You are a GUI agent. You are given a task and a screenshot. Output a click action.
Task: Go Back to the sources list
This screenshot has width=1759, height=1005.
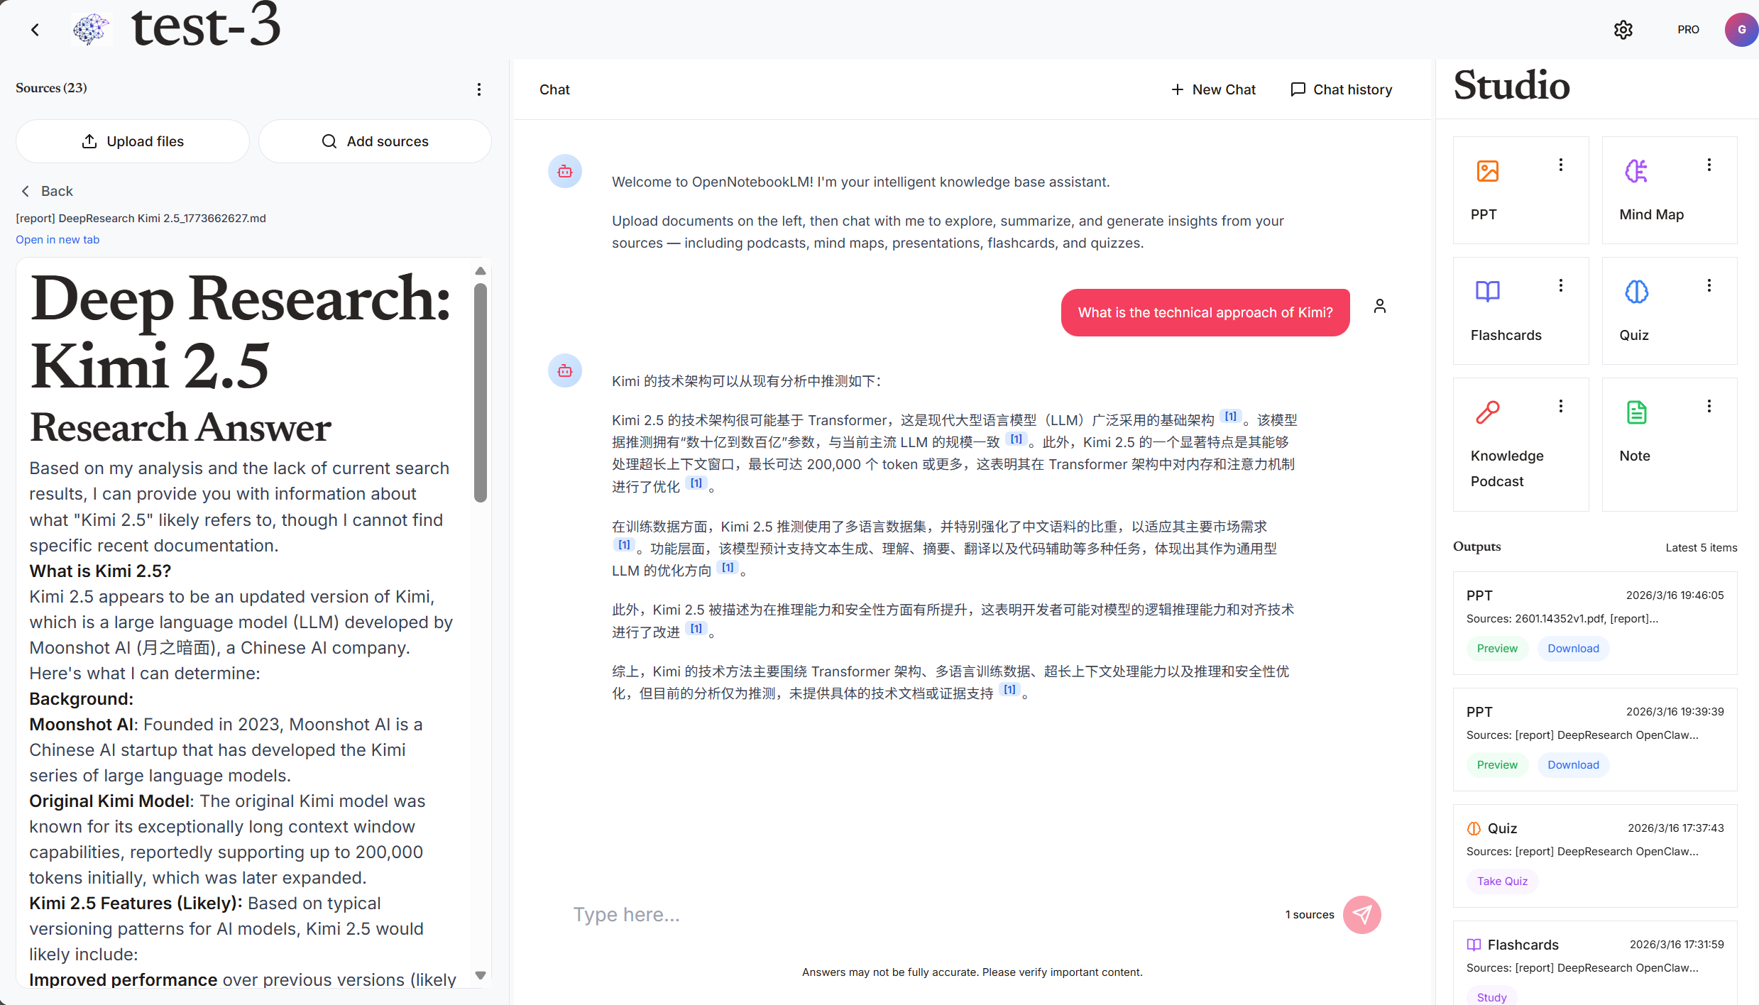click(47, 191)
